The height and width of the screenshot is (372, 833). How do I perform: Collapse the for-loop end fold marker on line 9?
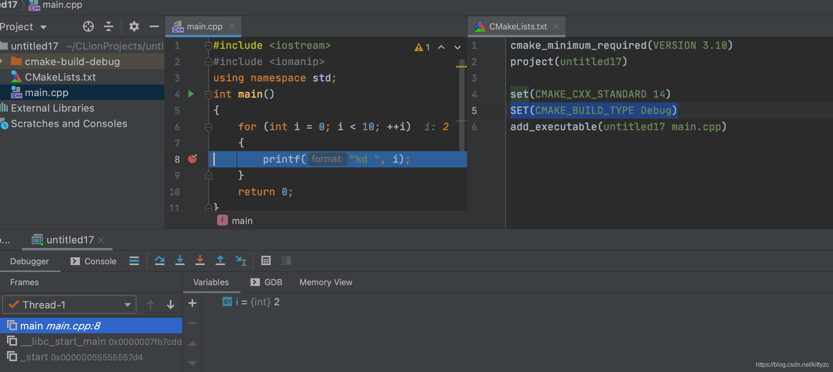(208, 176)
